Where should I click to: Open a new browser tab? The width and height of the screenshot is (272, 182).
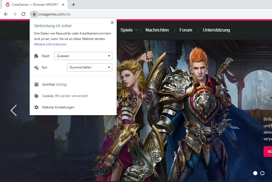coord(73,5)
